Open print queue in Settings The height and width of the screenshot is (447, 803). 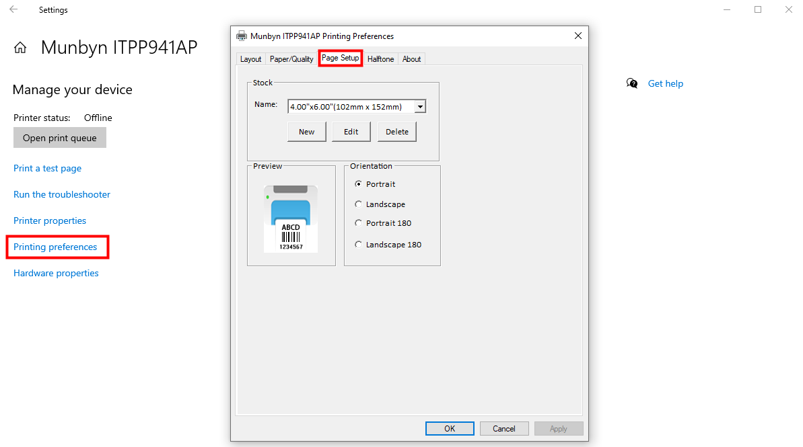pos(60,138)
